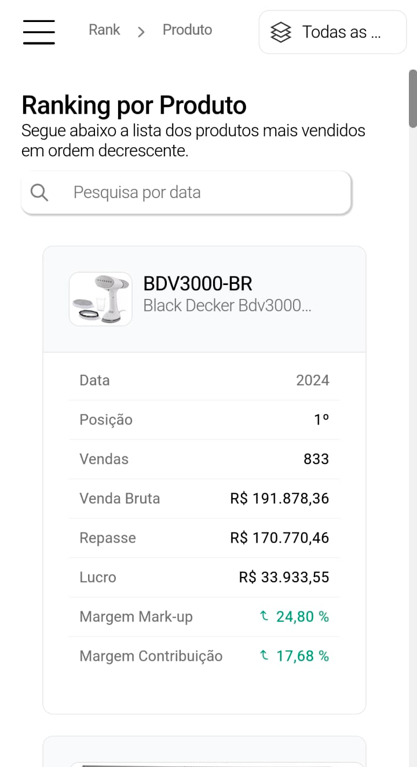The height and width of the screenshot is (767, 417).
Task: Select the Produto breadcrumb item
Action: coord(187,30)
